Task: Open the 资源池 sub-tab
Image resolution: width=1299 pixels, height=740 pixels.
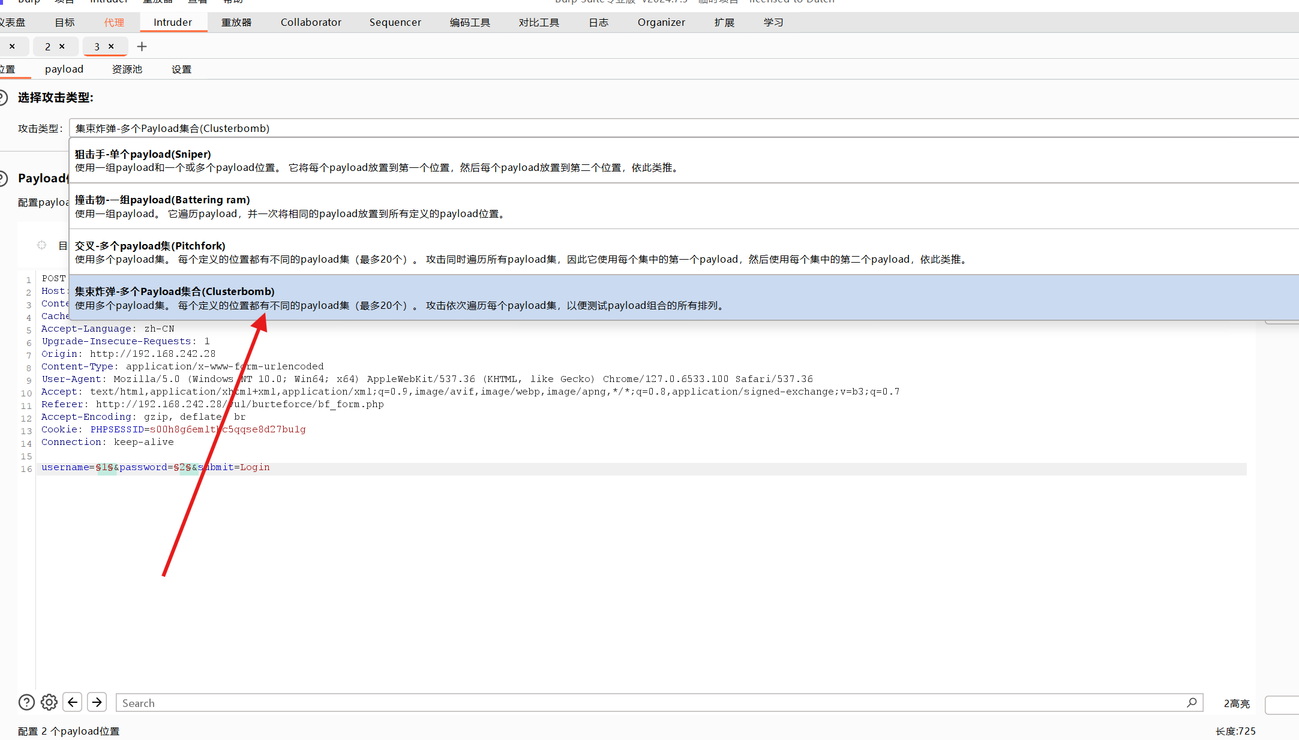Action: coord(127,69)
